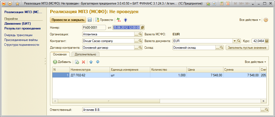Open top Все действия dropdown menu

[x=250, y=20]
